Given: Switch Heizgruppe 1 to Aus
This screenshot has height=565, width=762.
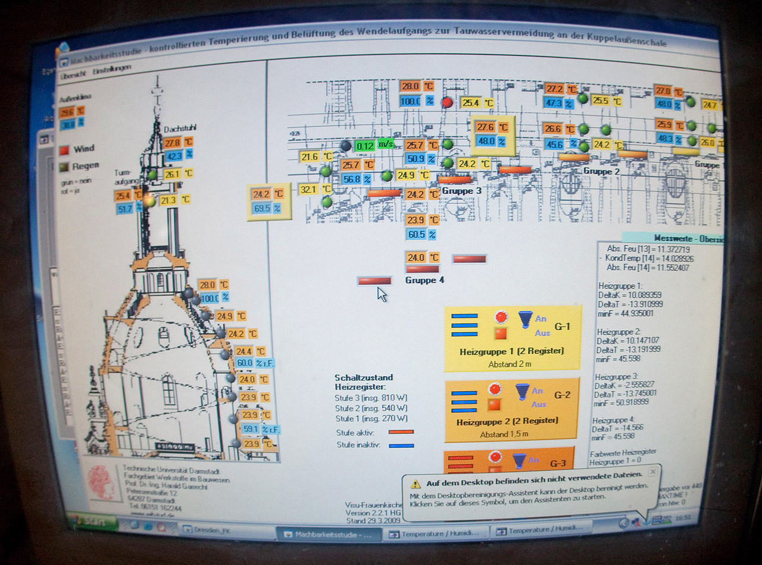Looking at the screenshot, I should 542,333.
